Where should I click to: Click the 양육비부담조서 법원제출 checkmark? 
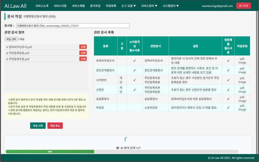[x=228, y=61]
